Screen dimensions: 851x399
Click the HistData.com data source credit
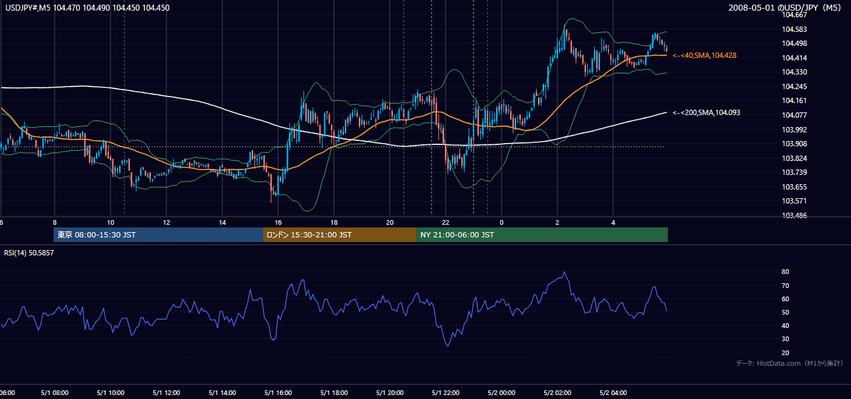[789, 363]
